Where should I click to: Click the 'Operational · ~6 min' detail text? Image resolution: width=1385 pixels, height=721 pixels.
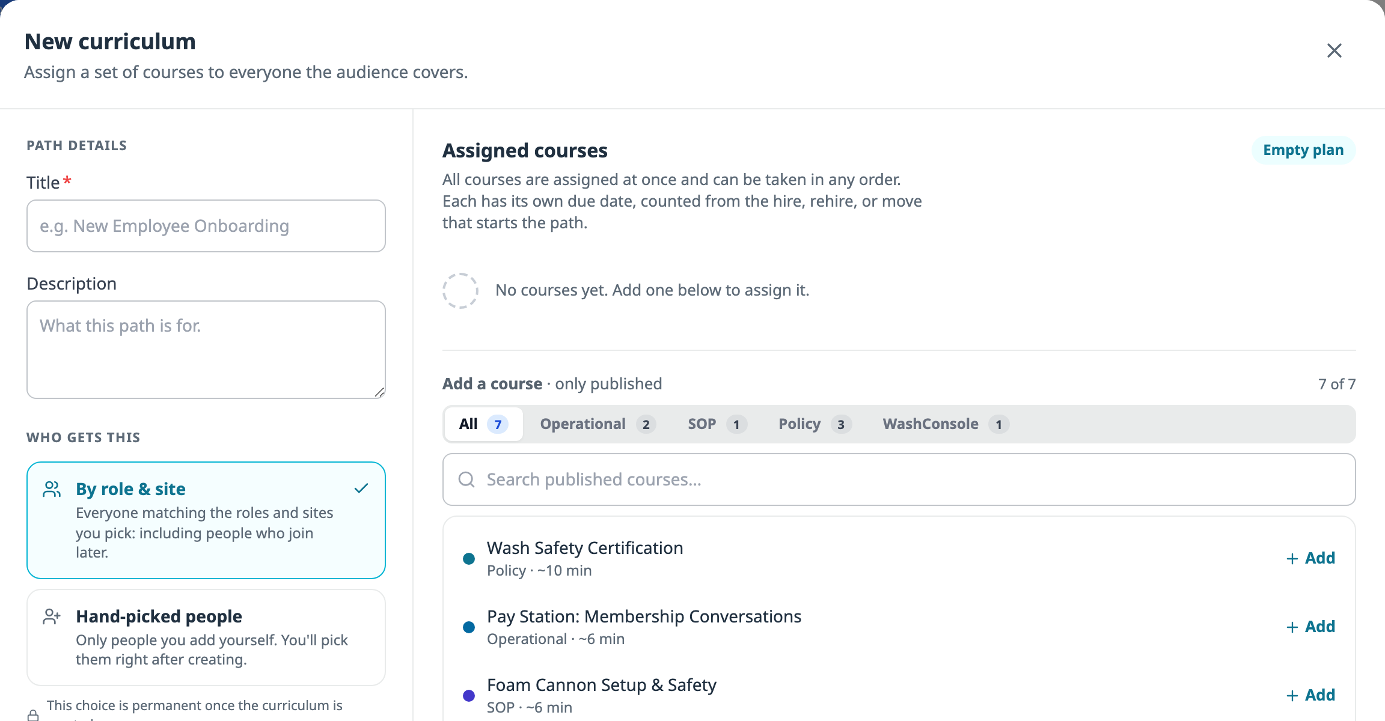(555, 639)
